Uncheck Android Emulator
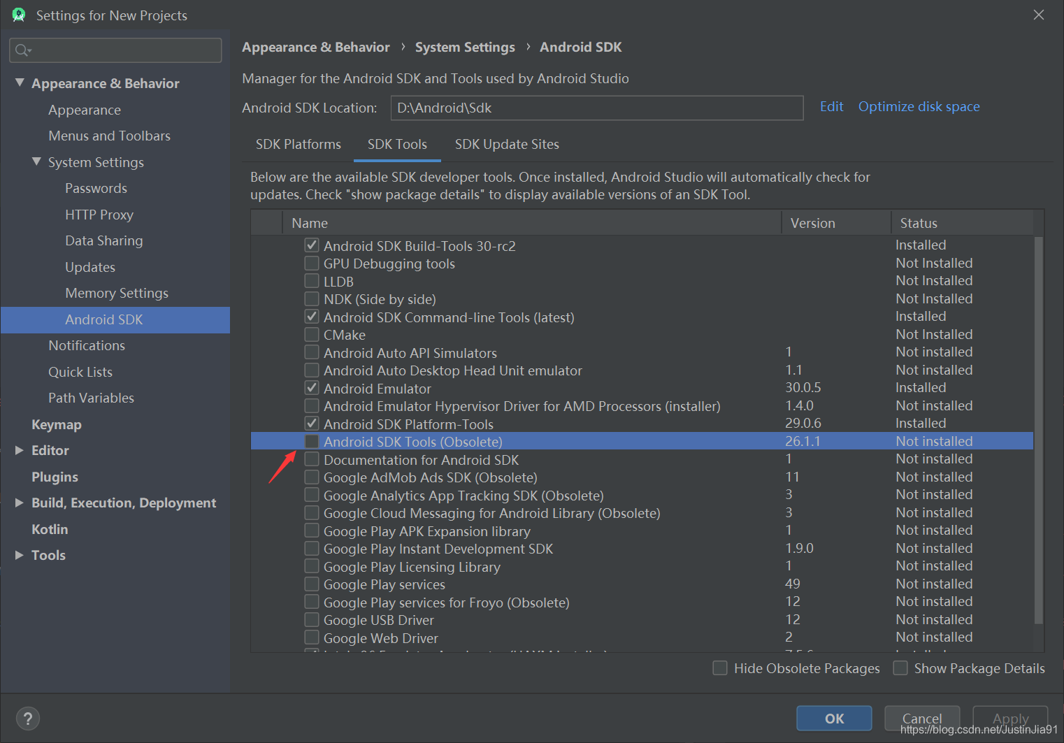 (x=312, y=388)
